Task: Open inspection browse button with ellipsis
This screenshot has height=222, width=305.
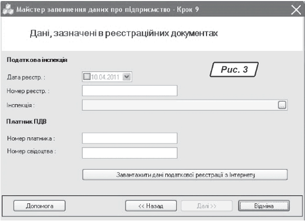Action: click(282, 105)
